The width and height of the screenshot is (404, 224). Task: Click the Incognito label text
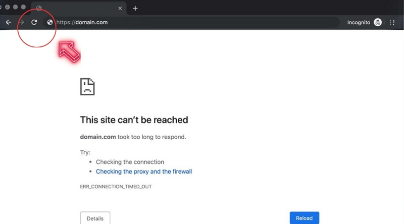(359, 22)
